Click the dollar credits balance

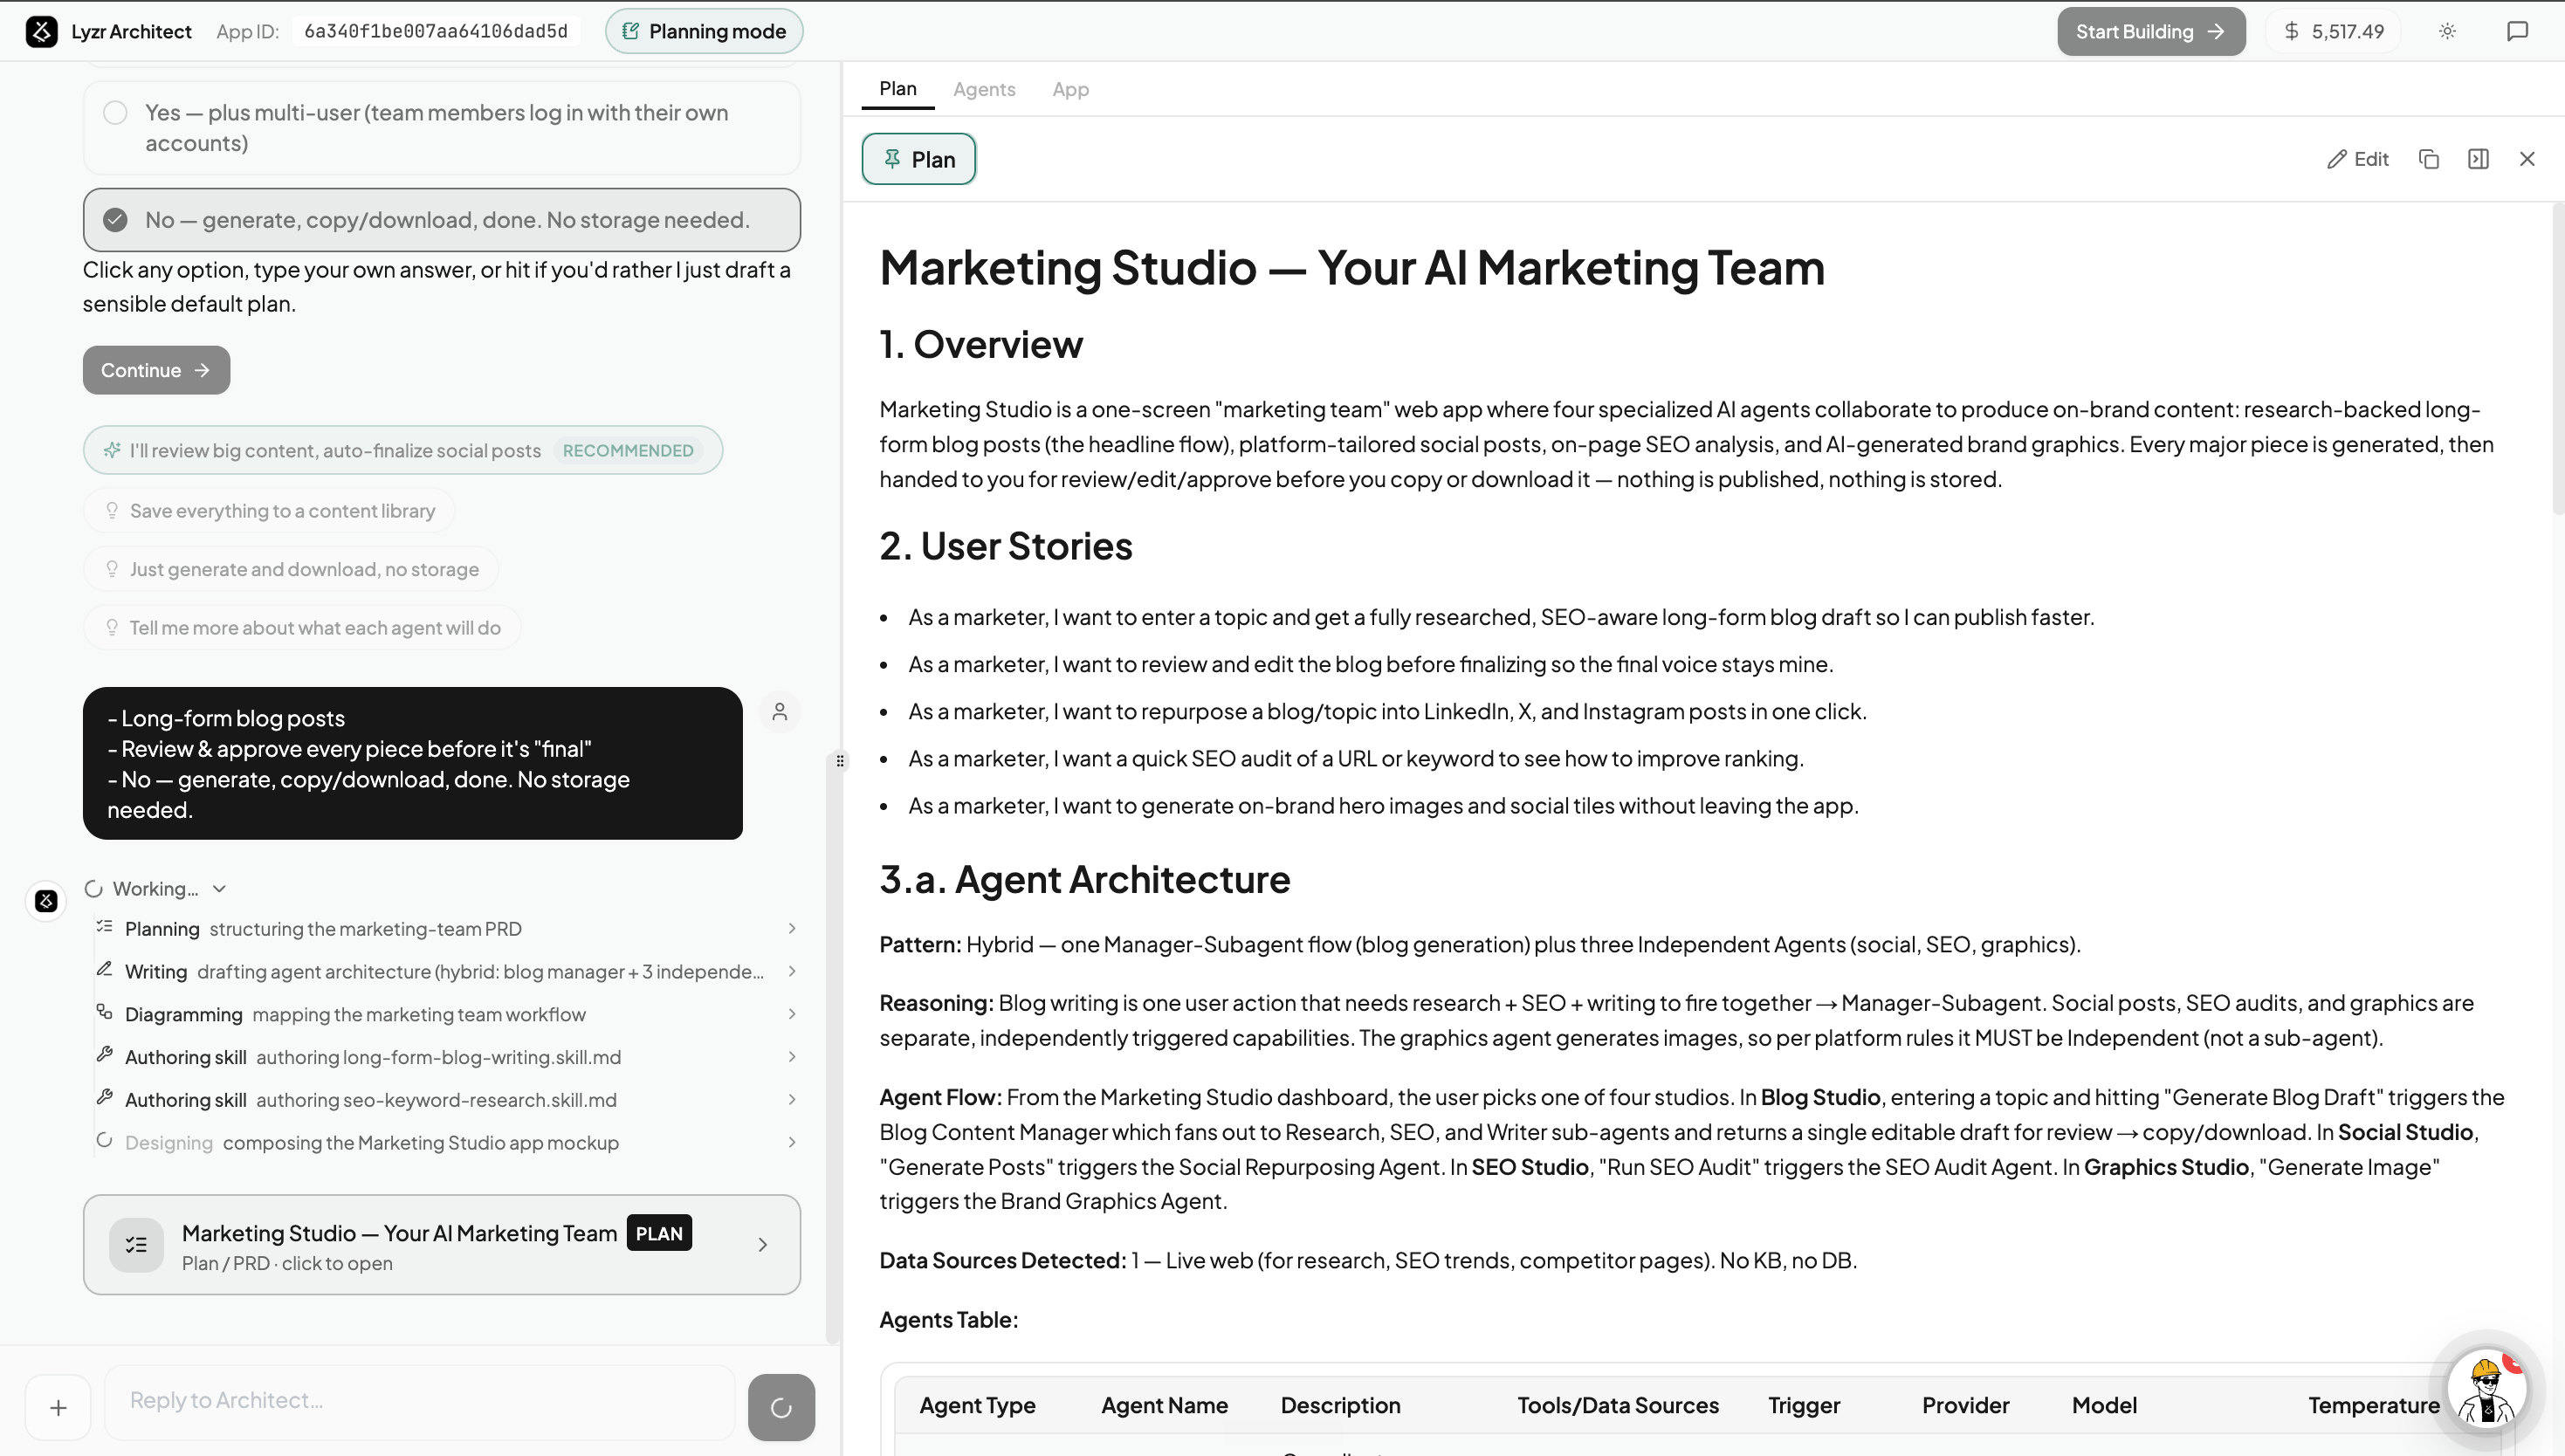click(x=2334, y=31)
